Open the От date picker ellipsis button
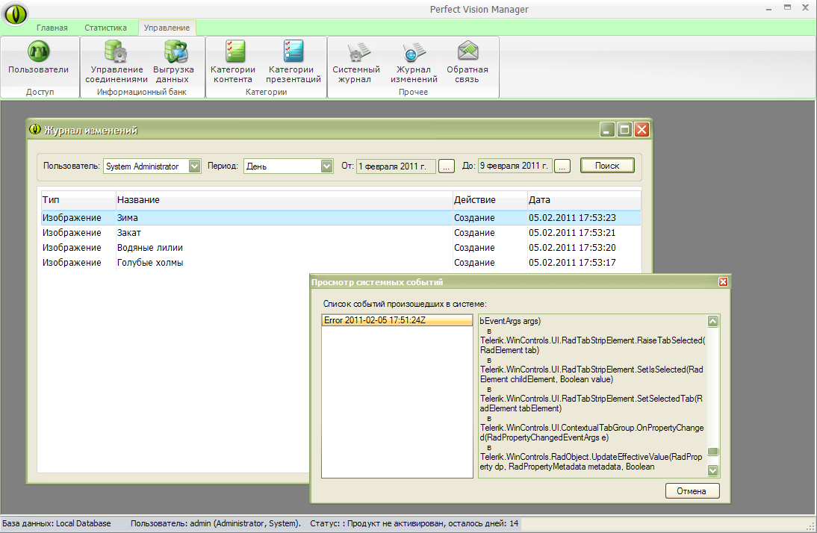This screenshot has width=817, height=533. [x=447, y=166]
